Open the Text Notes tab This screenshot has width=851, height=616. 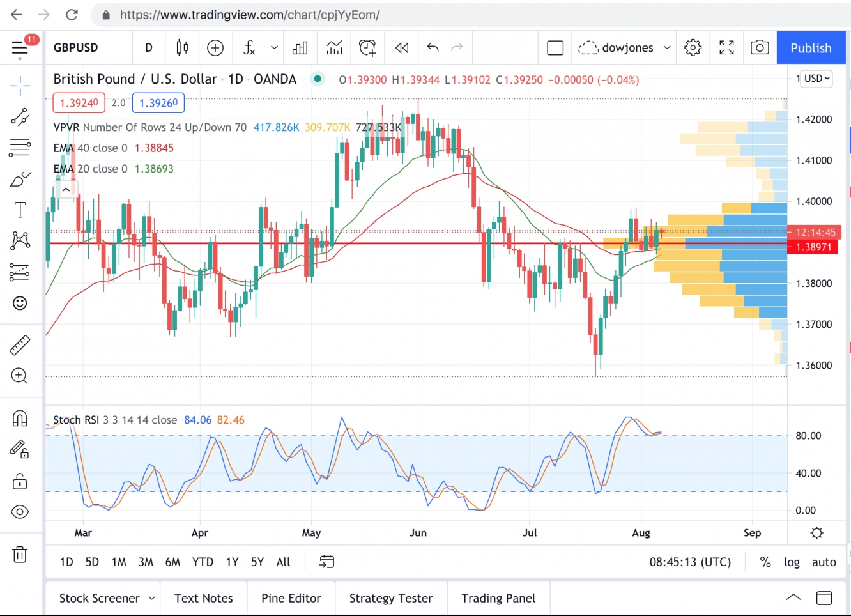coord(204,599)
